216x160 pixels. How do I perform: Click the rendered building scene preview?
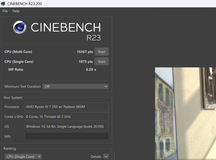pyautogui.click(x=185, y=114)
